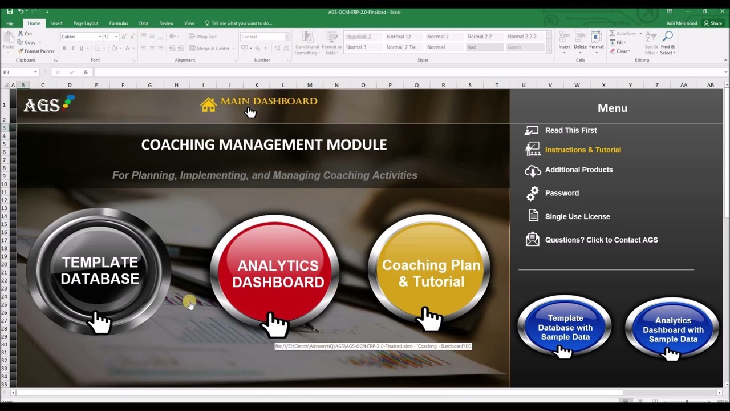The width and height of the screenshot is (730, 411).
Task: Click the Template Database round button
Action: (x=100, y=271)
